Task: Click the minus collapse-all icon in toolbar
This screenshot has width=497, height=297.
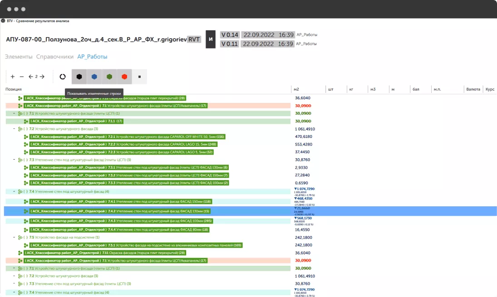Action: click(22, 77)
